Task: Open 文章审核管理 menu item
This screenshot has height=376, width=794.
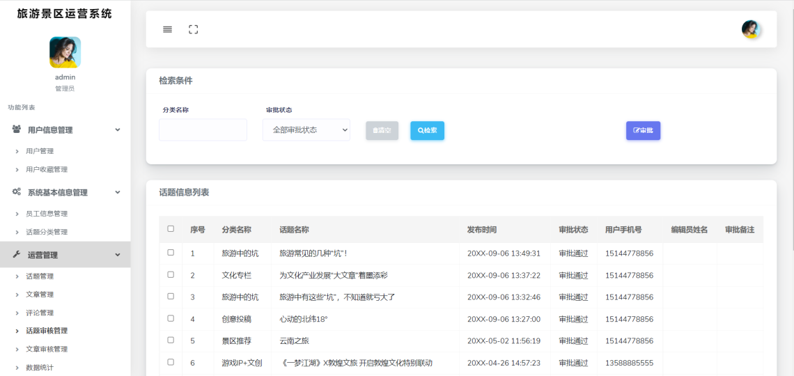Action: [47, 350]
